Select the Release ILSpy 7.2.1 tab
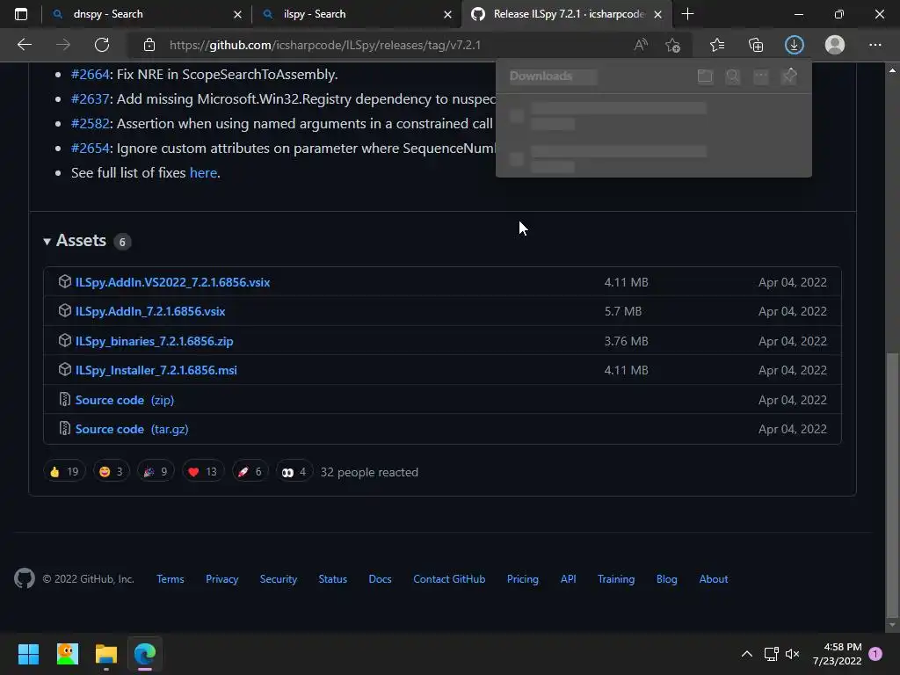 point(567,14)
